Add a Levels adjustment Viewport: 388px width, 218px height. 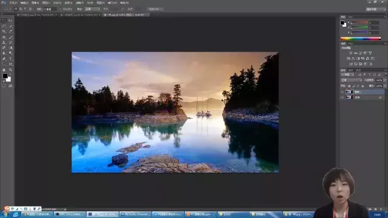point(356,53)
